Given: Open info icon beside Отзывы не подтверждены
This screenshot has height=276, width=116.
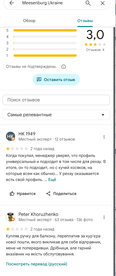Looking at the screenshot, I should point(64,67).
